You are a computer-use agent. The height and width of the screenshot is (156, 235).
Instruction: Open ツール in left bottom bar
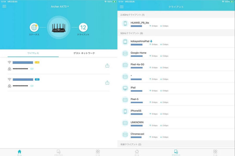click(98, 152)
